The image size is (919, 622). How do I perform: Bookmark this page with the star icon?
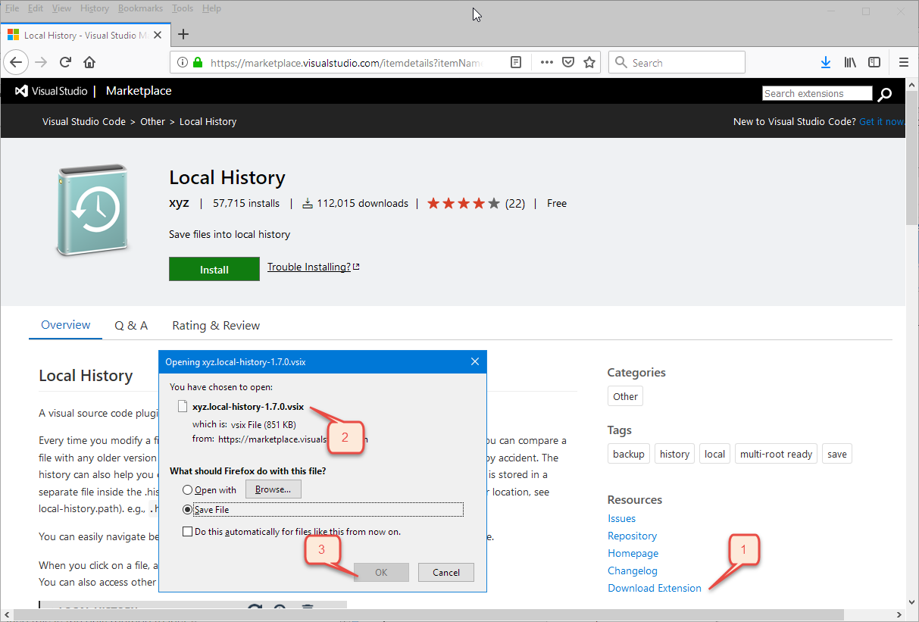[589, 63]
